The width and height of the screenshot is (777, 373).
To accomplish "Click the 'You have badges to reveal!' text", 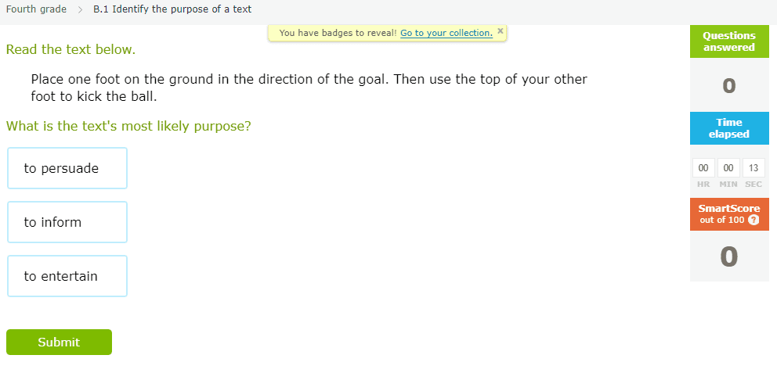I will (x=338, y=33).
